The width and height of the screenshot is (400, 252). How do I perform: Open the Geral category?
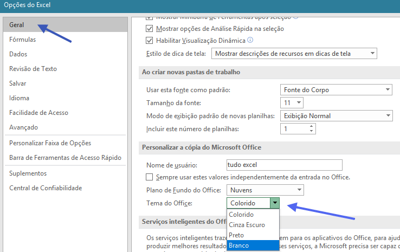[65, 25]
